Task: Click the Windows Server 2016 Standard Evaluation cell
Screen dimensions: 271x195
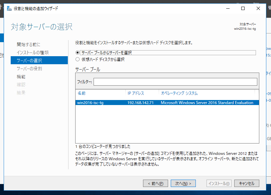Action: coord(207,103)
